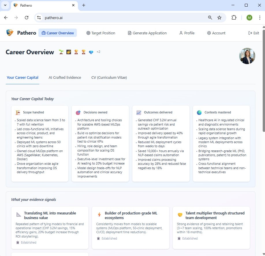Click 'Executive-level investment case' bullet
This screenshot has width=265, height=256.
point(101,161)
